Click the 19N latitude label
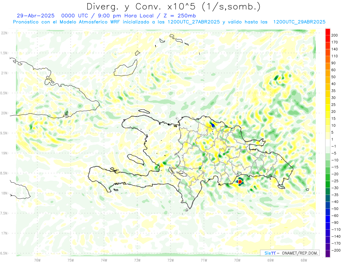341x264 pixels. pyautogui.click(x=4, y=153)
